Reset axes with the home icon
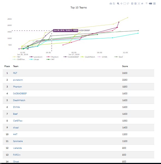 pos(142,4)
